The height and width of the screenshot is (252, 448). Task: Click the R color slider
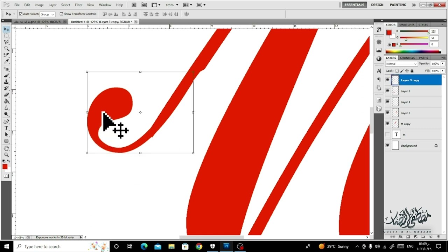click(414, 32)
